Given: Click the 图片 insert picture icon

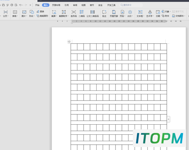Looking at the screenshot, I should [x=24, y=12].
